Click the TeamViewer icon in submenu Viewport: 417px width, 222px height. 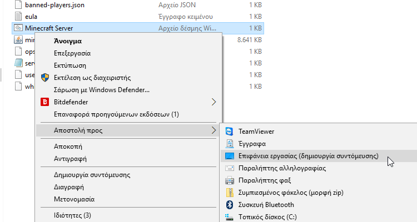[x=229, y=132]
